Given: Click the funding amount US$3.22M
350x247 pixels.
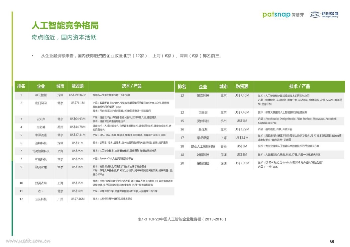Looking at the screenshot, I should click(242, 129).
